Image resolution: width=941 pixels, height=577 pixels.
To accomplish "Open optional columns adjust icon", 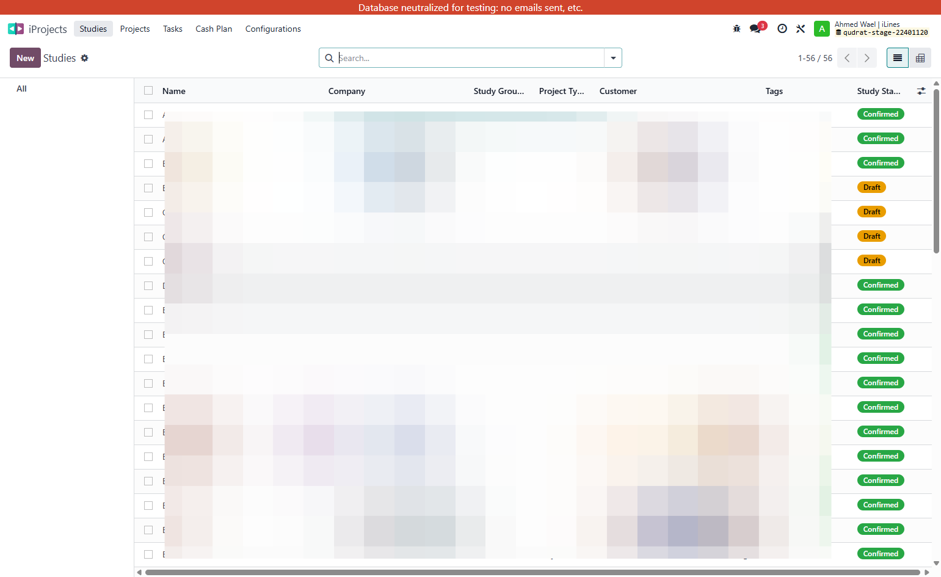I will pos(921,91).
